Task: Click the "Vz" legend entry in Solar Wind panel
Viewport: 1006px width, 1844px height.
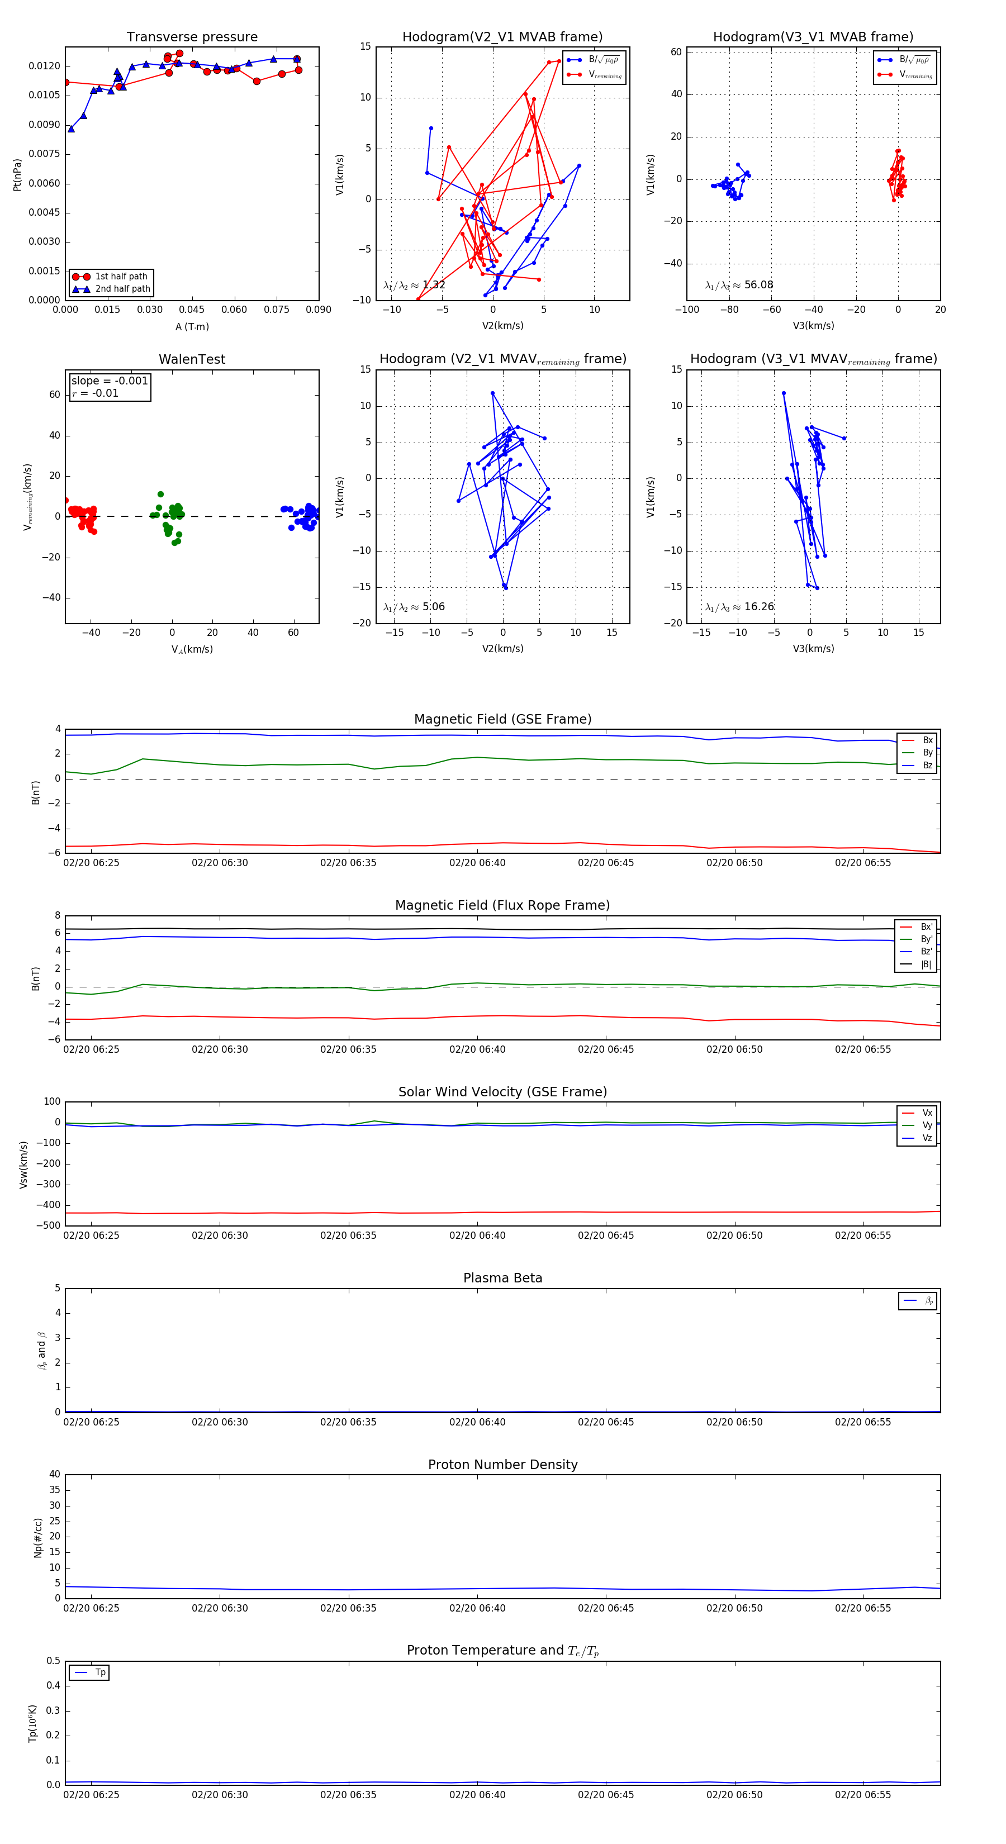Action: pos(917,1138)
